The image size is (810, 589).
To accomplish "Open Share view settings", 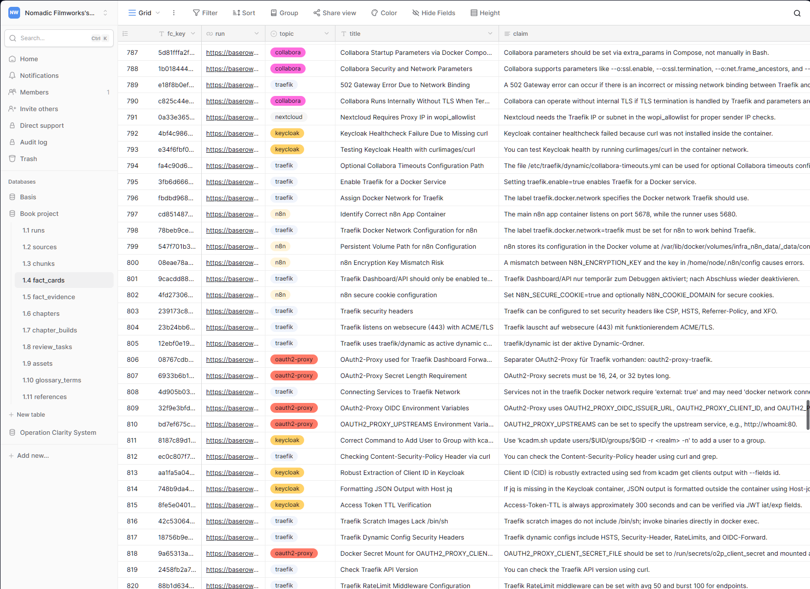I will [334, 13].
